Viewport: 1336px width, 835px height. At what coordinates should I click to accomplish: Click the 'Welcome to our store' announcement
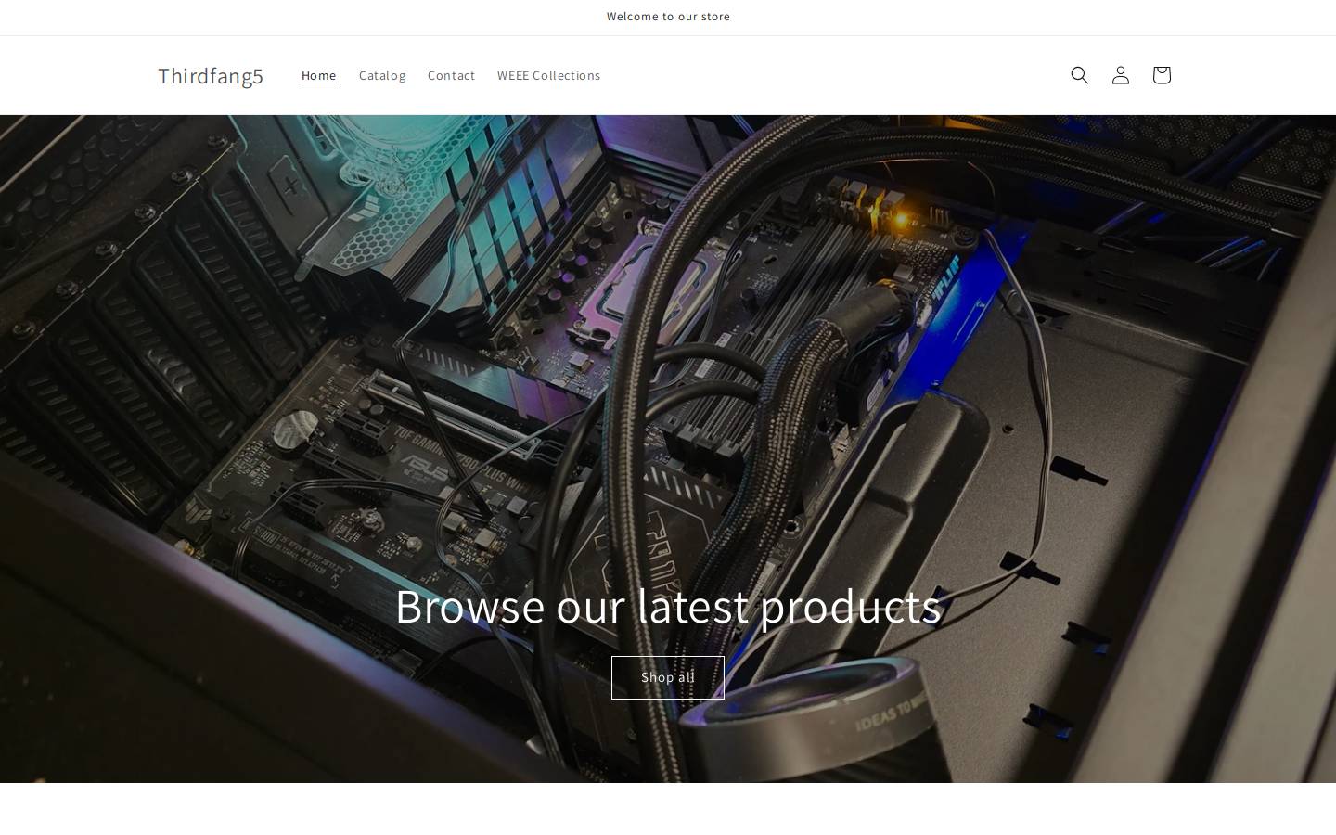coord(668,17)
